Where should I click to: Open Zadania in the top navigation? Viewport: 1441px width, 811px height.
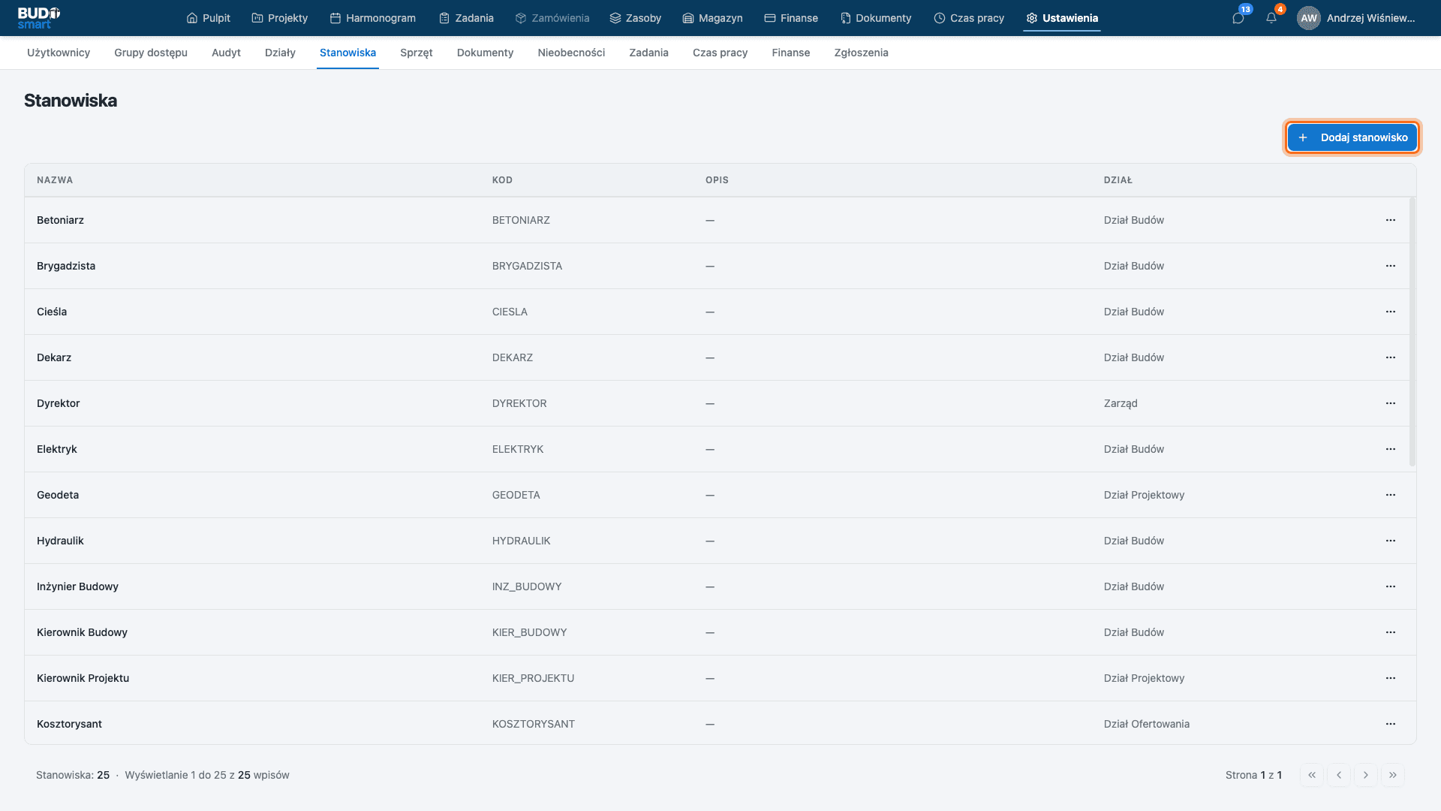click(466, 18)
